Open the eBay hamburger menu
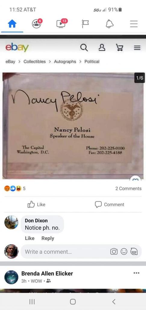146x310 pixels. pos(137,48)
